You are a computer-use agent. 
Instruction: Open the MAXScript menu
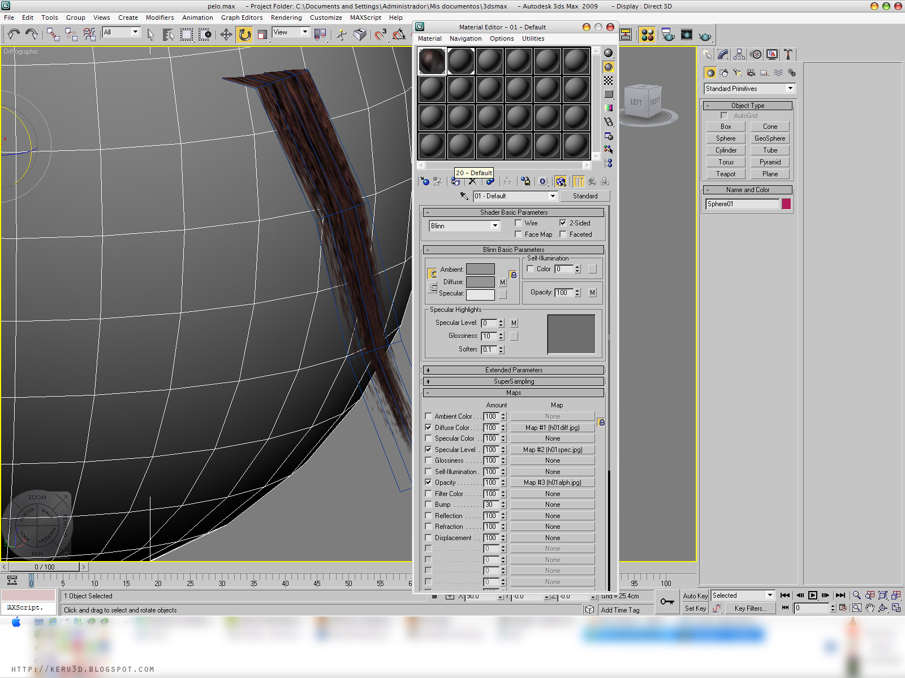click(365, 18)
